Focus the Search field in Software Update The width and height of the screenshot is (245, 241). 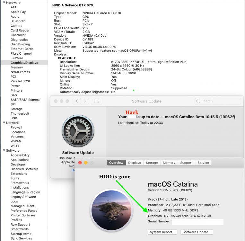pos(218,101)
